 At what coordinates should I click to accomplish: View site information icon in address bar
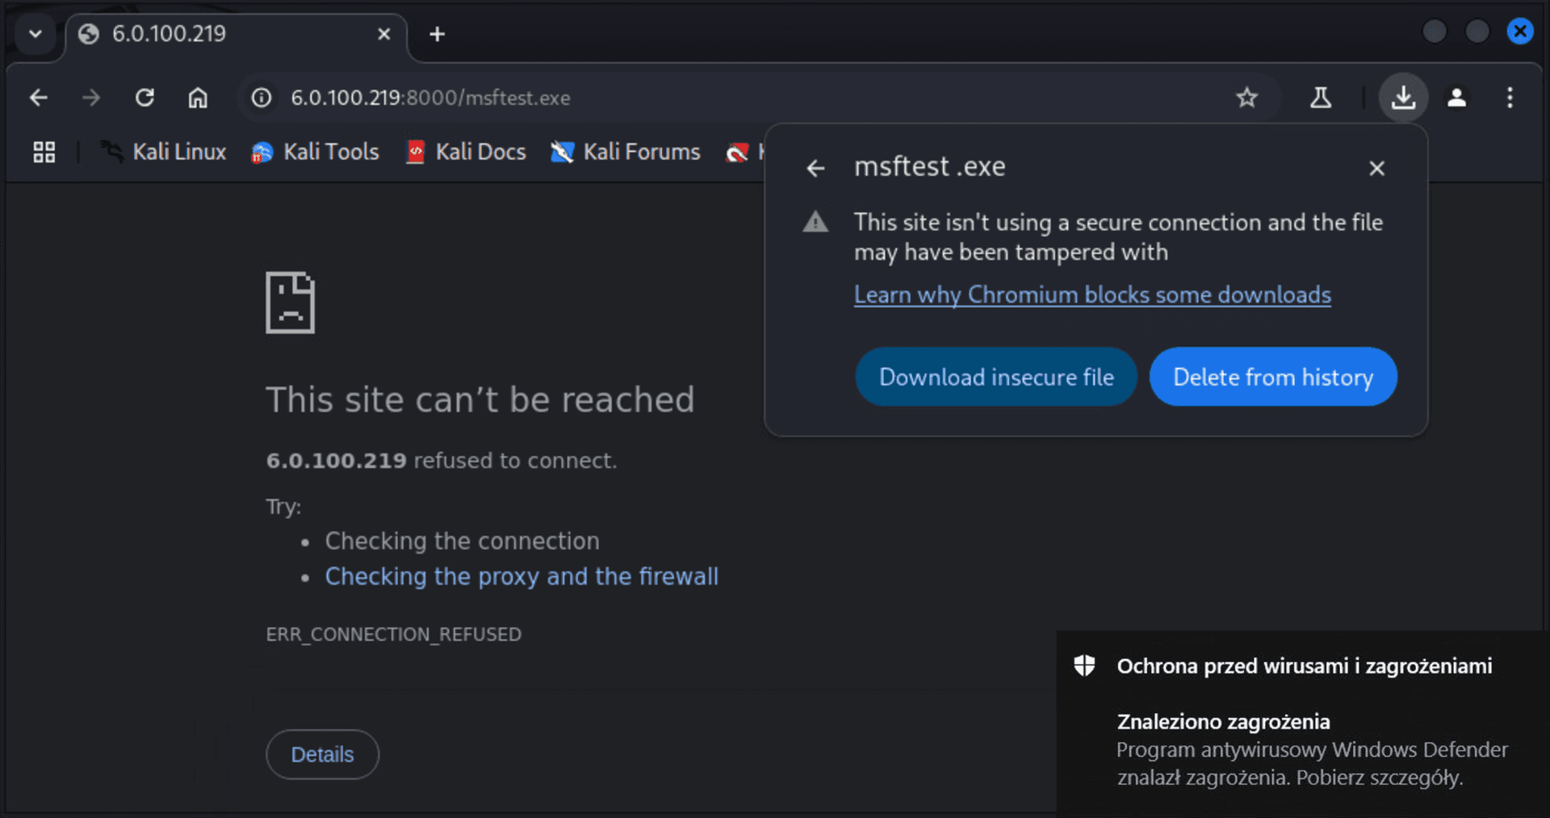pos(262,98)
